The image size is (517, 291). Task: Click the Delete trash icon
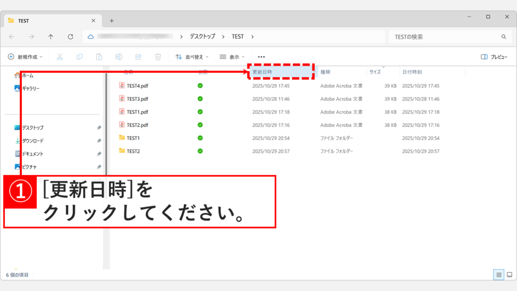[159, 57]
